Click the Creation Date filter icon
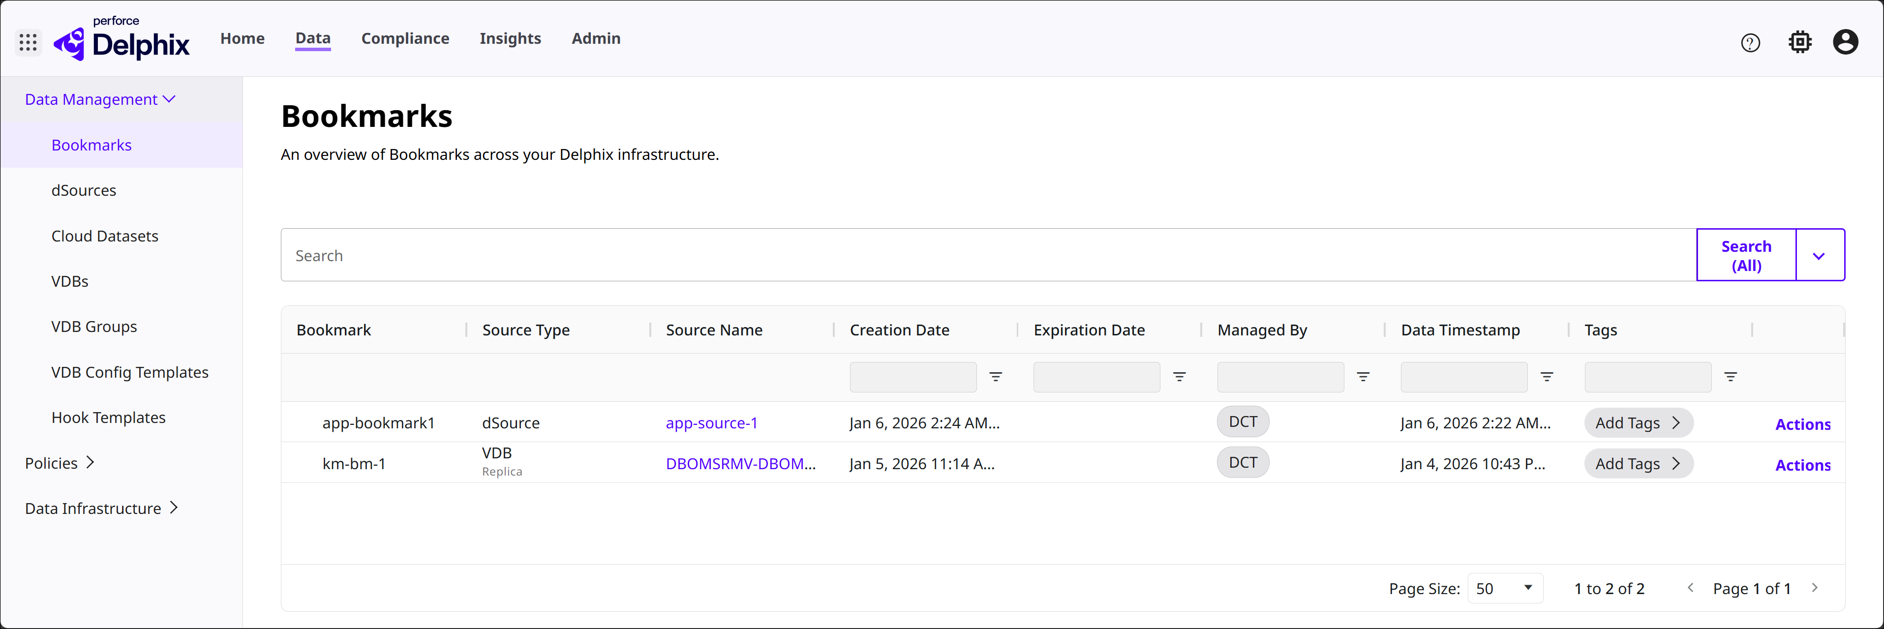1884x629 pixels. click(x=996, y=377)
